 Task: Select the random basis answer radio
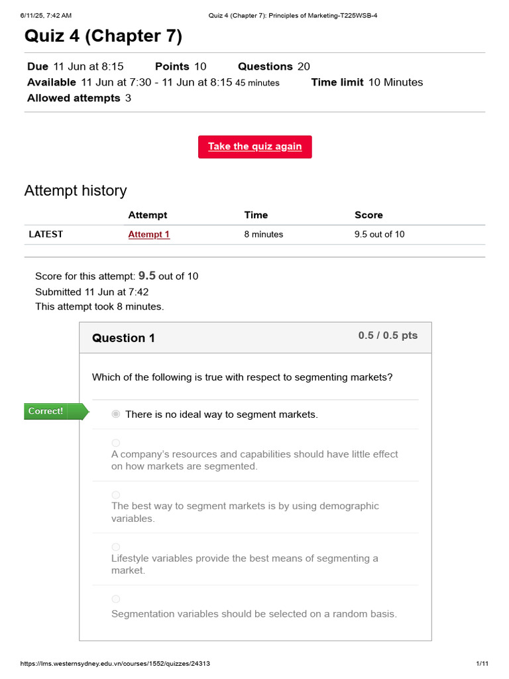[116, 599]
